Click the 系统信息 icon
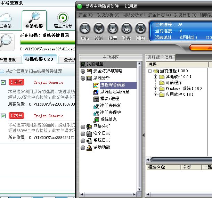212x198 pixels. tap(96, 120)
